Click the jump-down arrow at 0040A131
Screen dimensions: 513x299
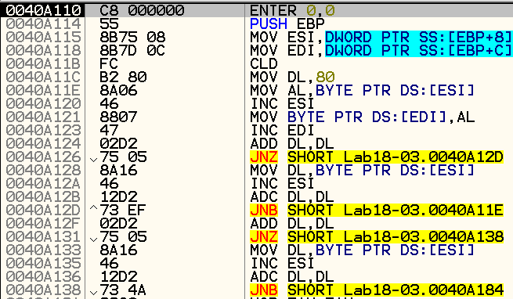coord(93,240)
